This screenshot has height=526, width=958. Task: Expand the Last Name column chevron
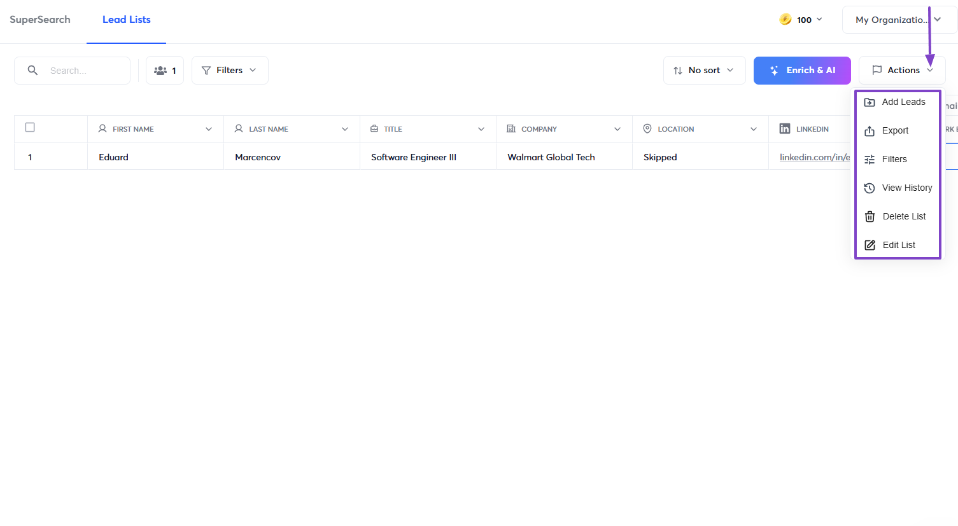(345, 129)
